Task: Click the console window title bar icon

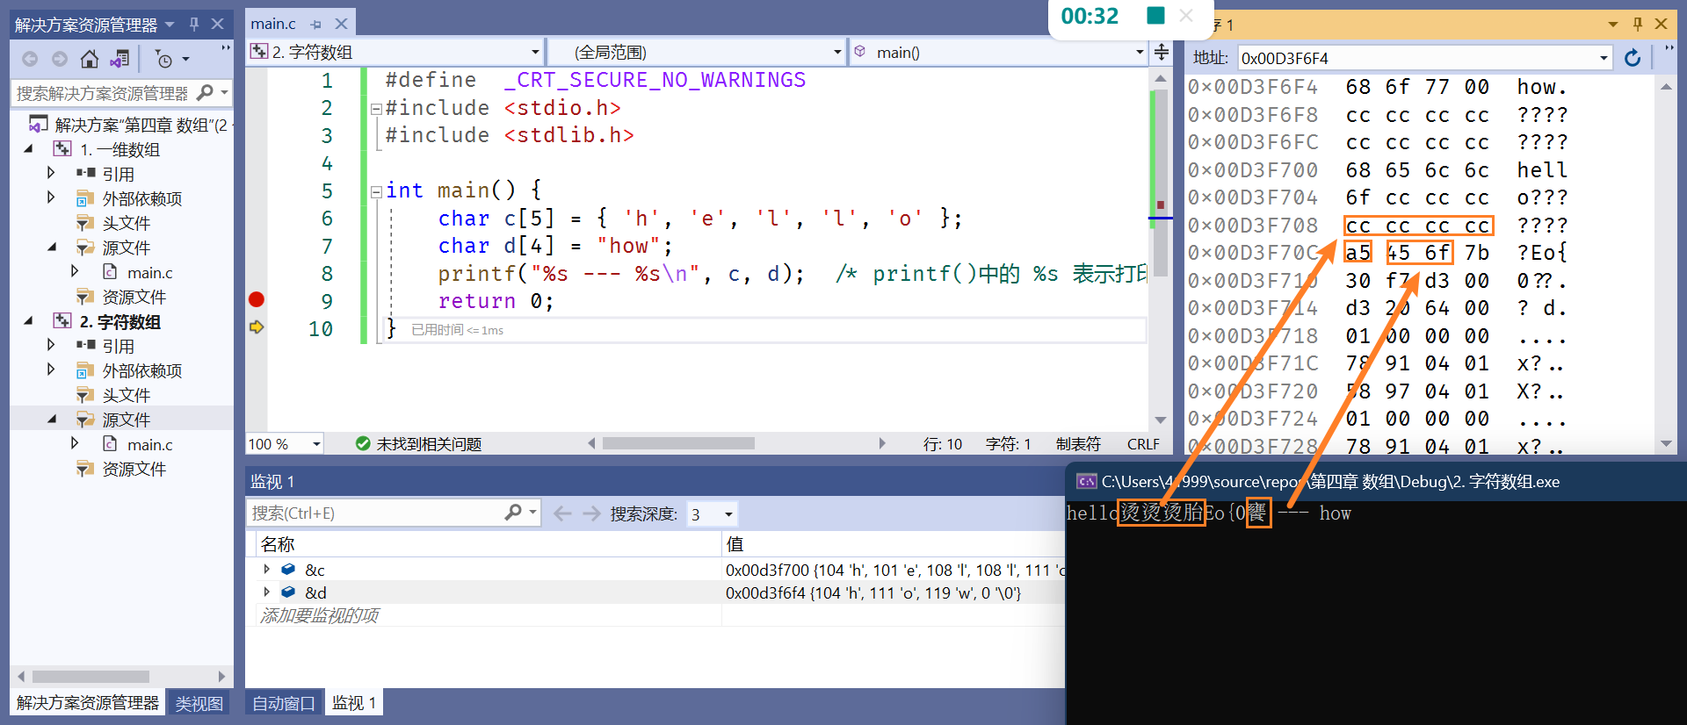Action: point(1086,481)
